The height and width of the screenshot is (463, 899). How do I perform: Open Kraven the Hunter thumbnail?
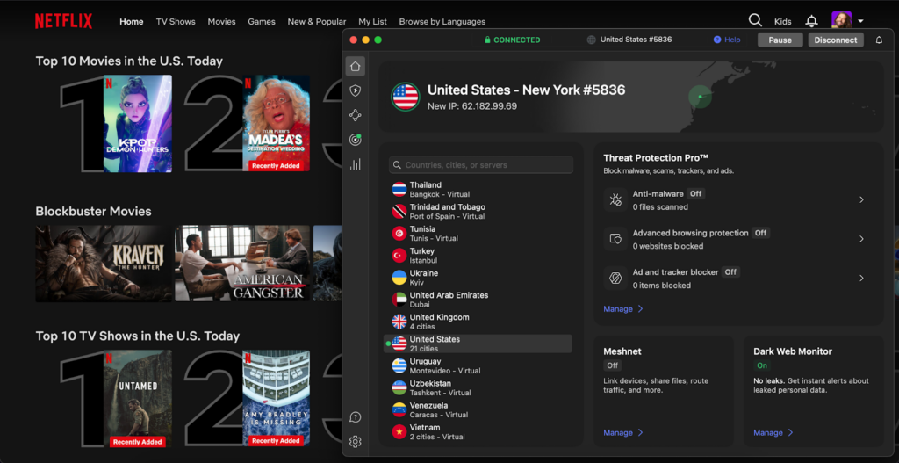[x=104, y=264]
